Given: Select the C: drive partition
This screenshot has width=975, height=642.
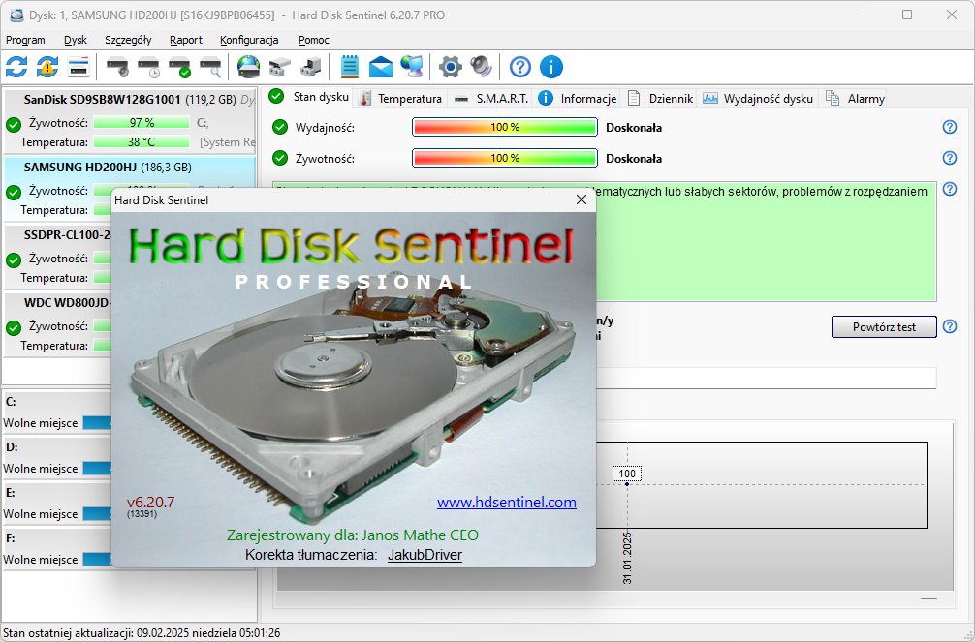Looking at the screenshot, I should (57, 413).
